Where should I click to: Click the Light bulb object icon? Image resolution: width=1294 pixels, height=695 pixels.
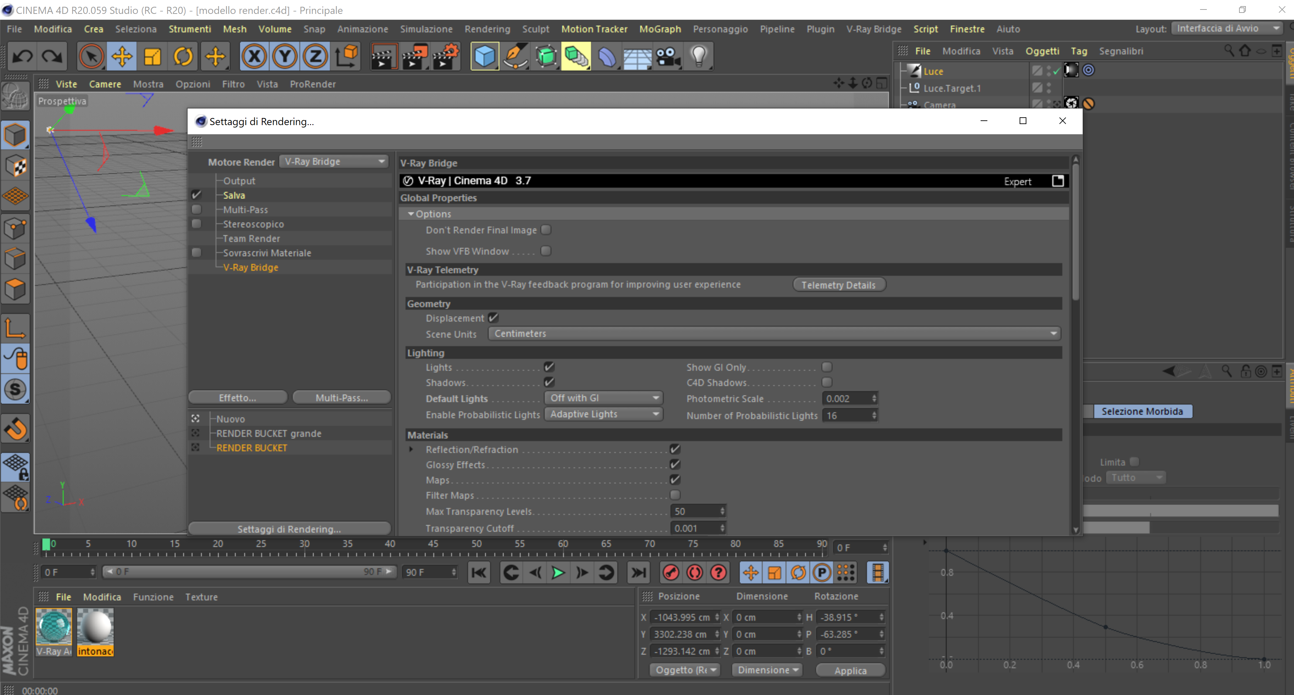click(699, 56)
